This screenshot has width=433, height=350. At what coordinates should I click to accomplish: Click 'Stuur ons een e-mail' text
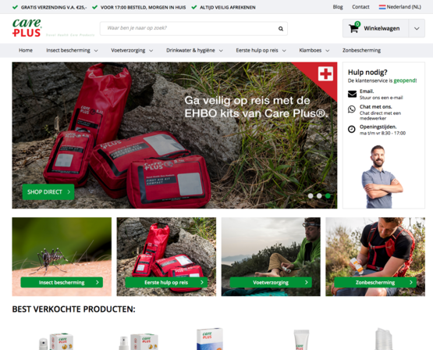(x=381, y=98)
